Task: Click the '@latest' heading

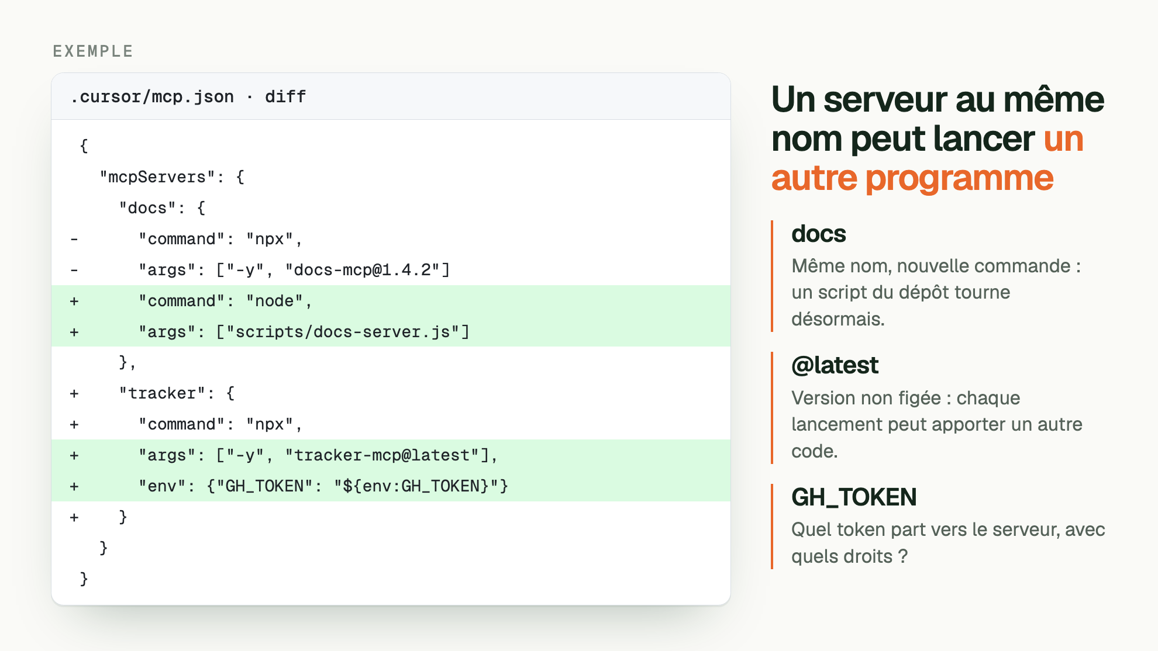Action: 835,365
